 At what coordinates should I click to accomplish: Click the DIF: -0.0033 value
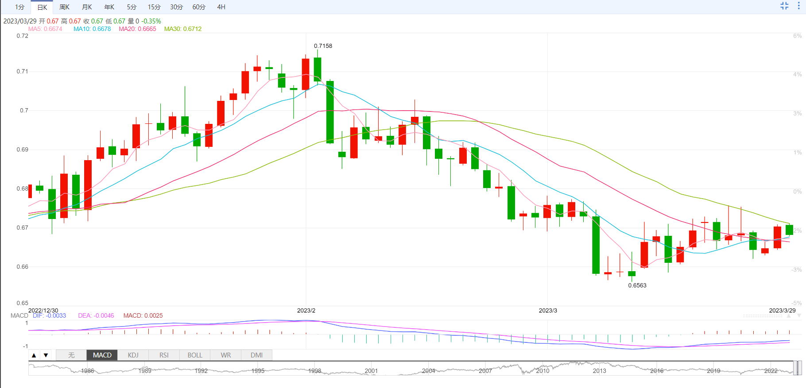point(49,315)
